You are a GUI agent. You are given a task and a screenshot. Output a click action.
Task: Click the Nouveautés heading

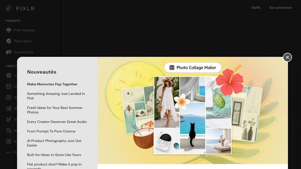pyautogui.click(x=42, y=72)
